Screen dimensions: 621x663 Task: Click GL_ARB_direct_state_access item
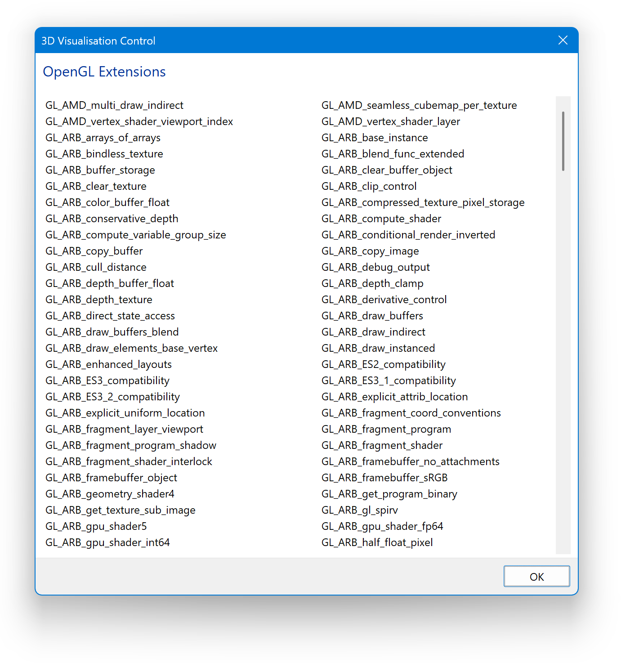click(x=110, y=316)
